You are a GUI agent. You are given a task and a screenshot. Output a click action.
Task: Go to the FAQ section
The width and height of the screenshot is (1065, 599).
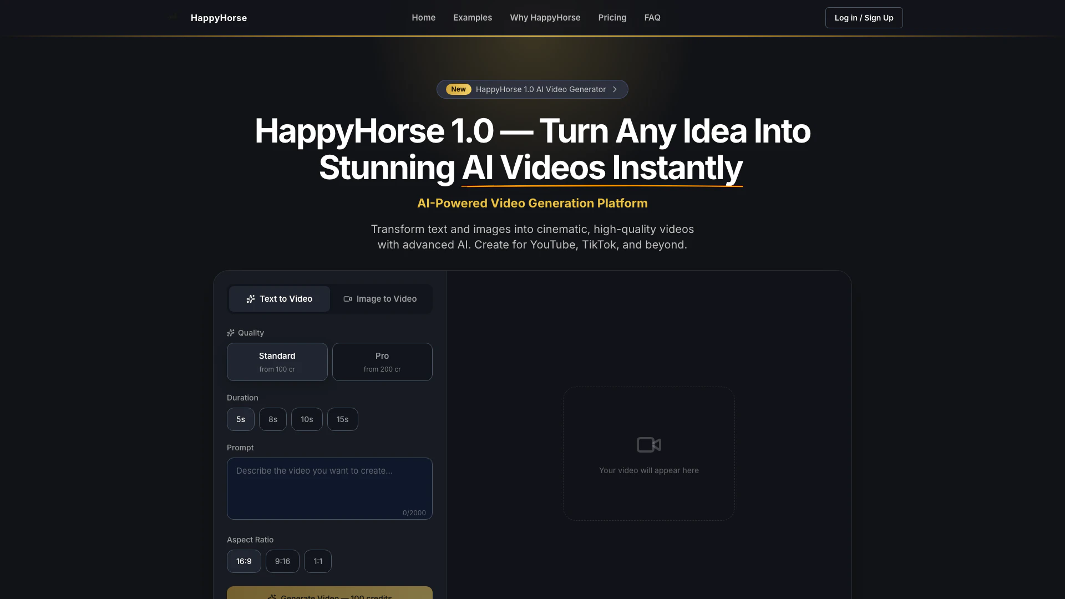652,18
